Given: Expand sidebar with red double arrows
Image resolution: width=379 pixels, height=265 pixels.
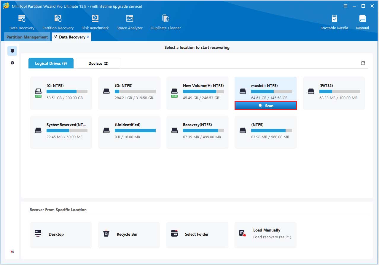Looking at the screenshot, I should point(12,252).
